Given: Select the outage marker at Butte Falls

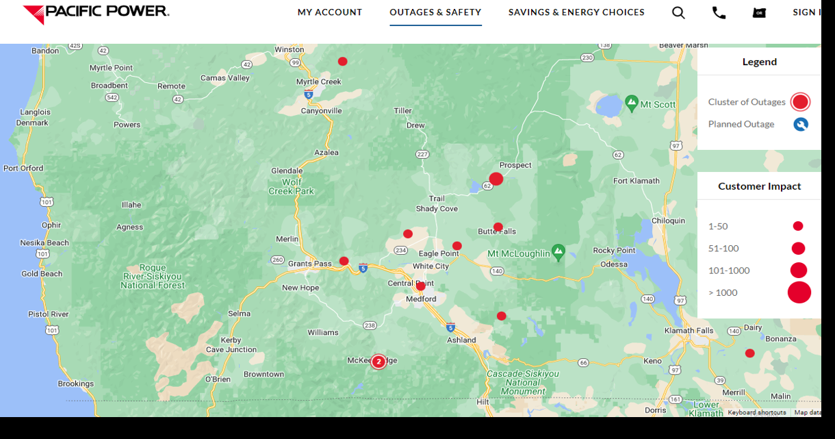Looking at the screenshot, I should click(x=498, y=227).
